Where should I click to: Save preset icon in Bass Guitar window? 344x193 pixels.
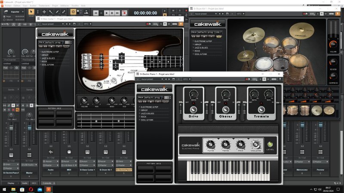74,24
